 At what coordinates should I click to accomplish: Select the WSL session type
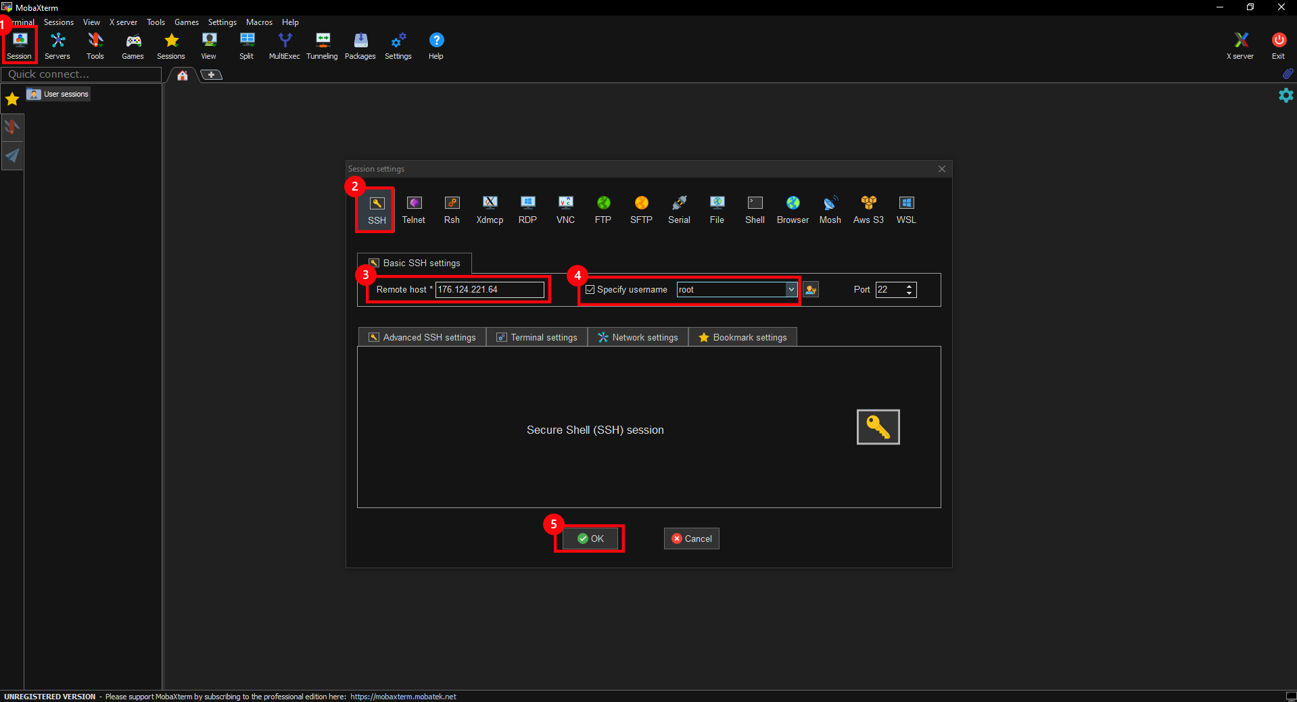click(x=906, y=210)
